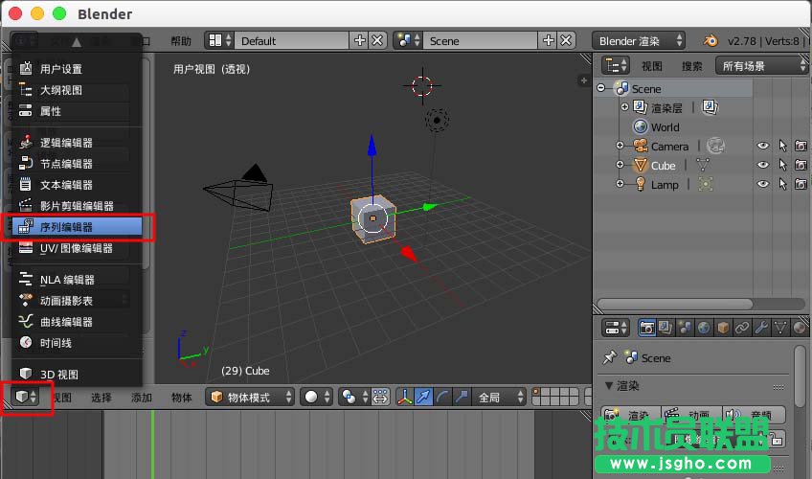The image size is (812, 479).
Task: Open Scene properties tab
Action: tap(685, 328)
